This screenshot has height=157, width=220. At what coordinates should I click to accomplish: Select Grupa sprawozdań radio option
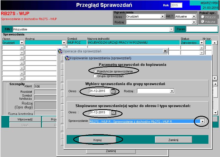pyautogui.click(x=95, y=76)
